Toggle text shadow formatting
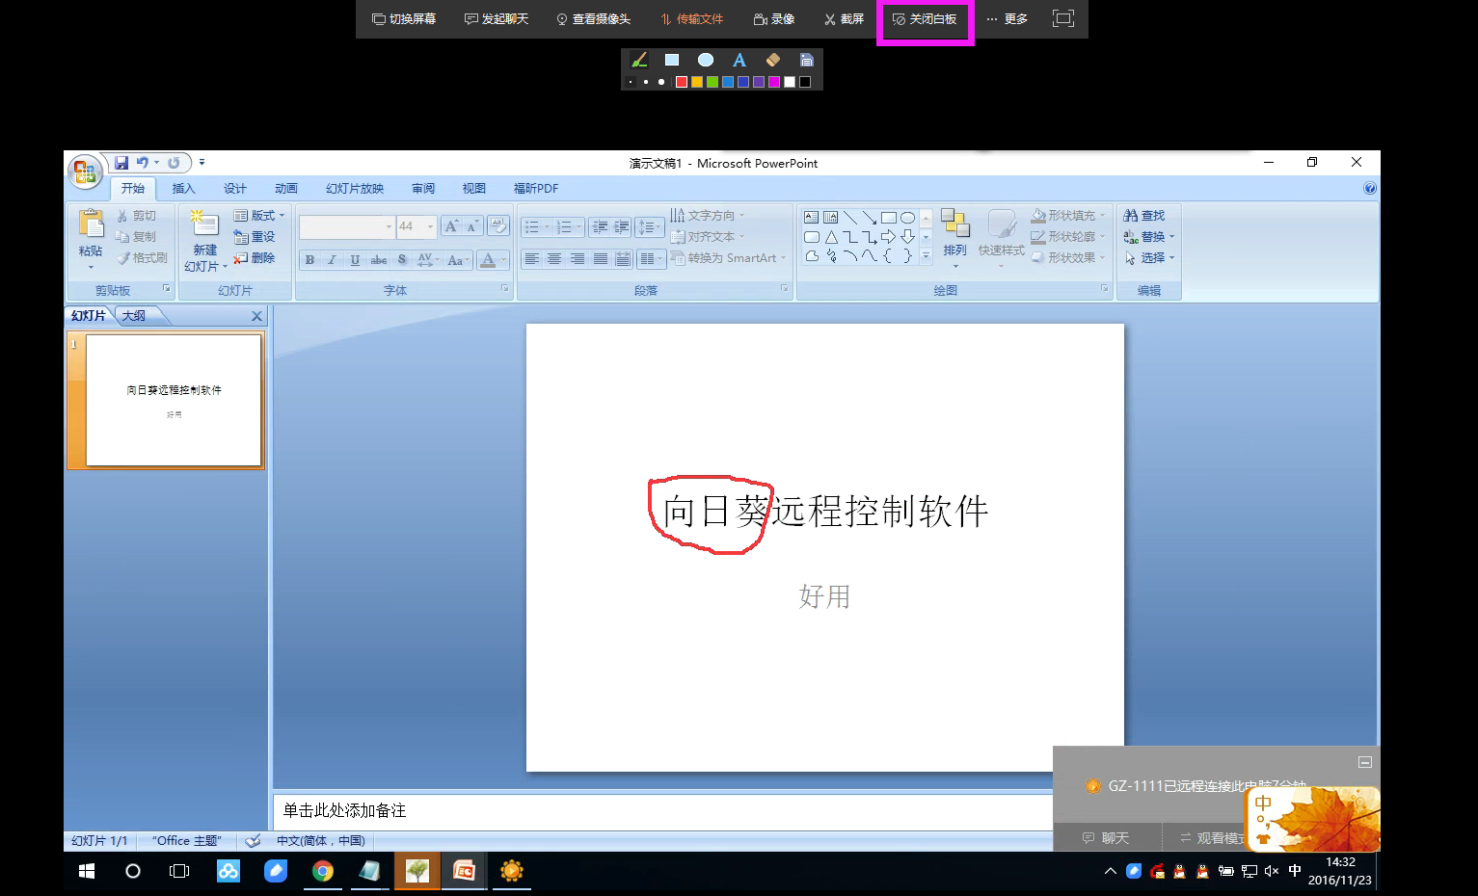The image size is (1478, 896). tap(402, 259)
